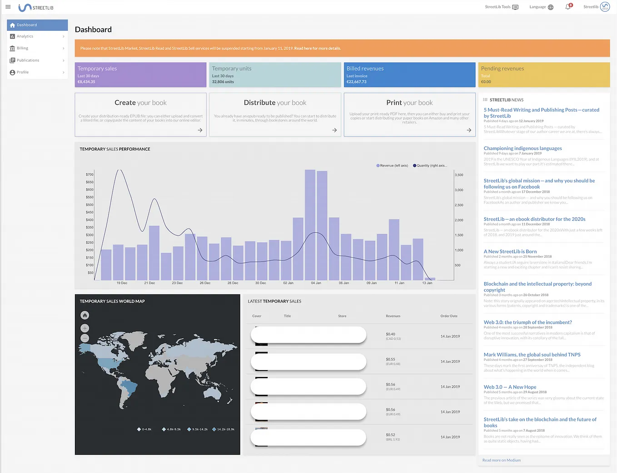The width and height of the screenshot is (617, 473).
Task: Click the Publications book icon
Action: 12,60
